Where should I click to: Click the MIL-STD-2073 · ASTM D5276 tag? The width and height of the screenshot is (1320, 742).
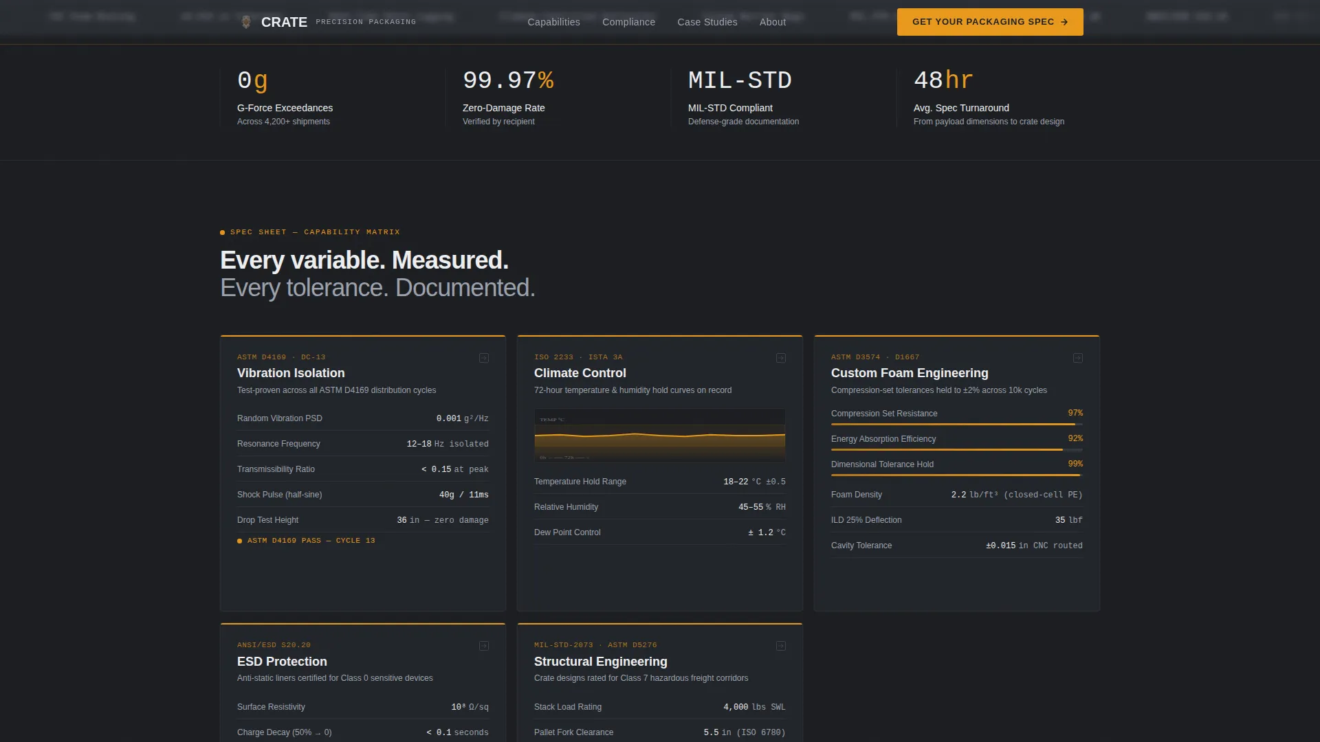coord(595,645)
